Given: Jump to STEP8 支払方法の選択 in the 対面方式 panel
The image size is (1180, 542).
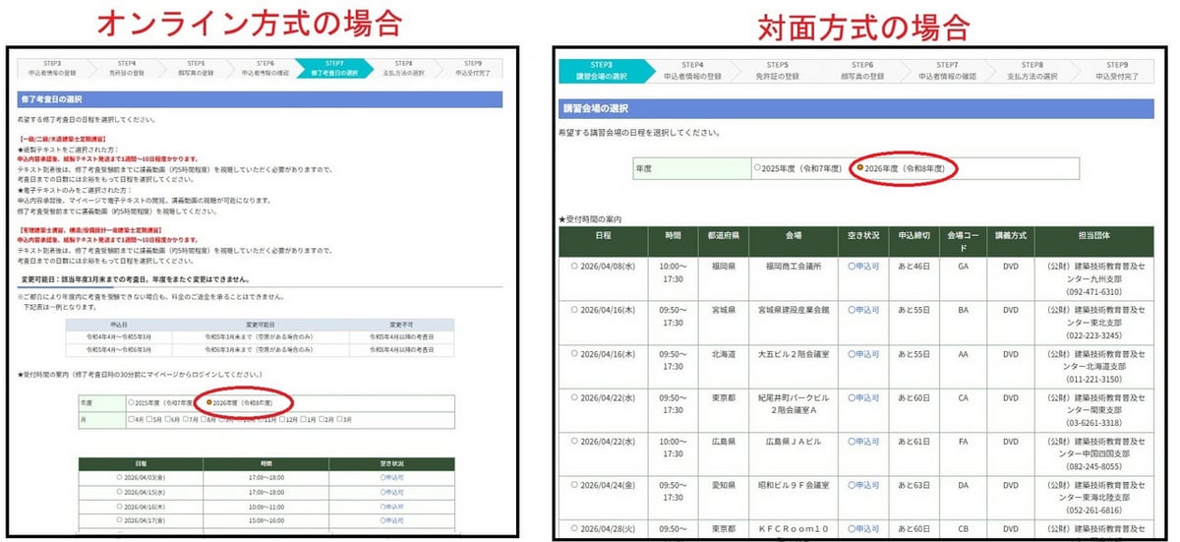Looking at the screenshot, I should coord(1032,70).
